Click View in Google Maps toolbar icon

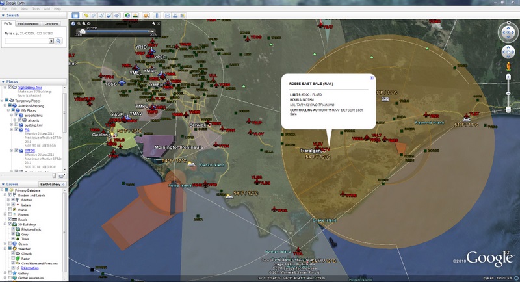click(183, 15)
